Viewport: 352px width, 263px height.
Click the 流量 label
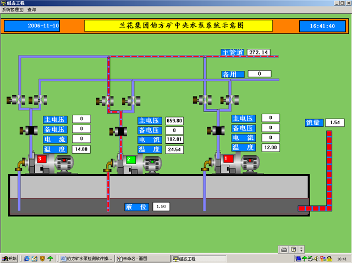coord(314,123)
